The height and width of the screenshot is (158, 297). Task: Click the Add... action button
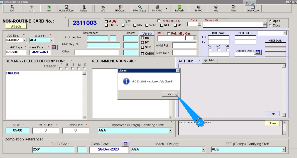coord(210,60)
